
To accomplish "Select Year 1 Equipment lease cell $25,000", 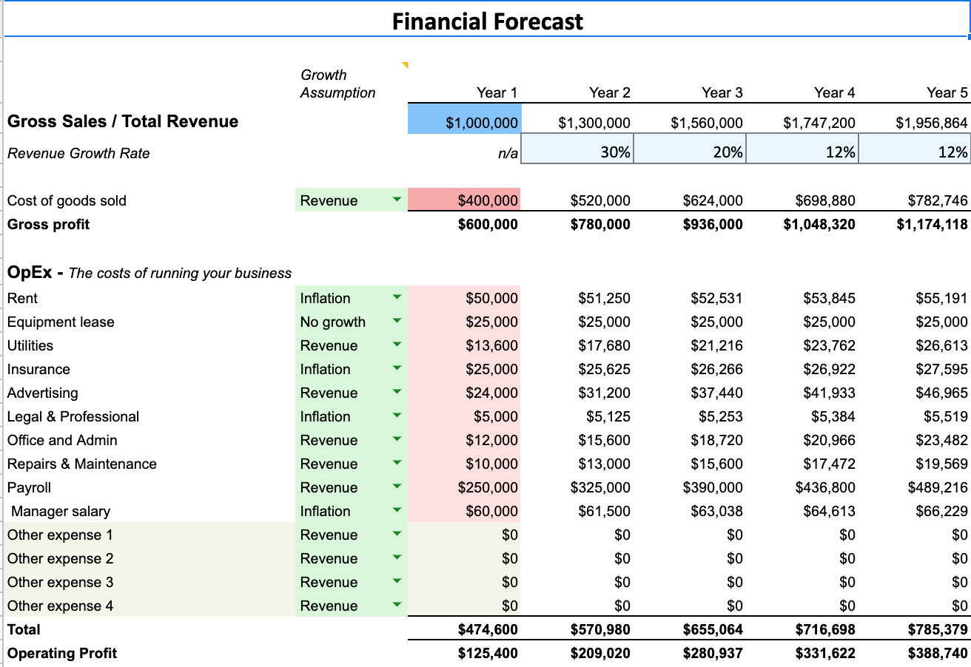I will pyautogui.click(x=464, y=322).
